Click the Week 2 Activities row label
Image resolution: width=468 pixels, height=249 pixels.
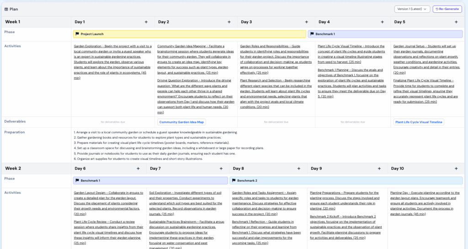click(x=12, y=193)
